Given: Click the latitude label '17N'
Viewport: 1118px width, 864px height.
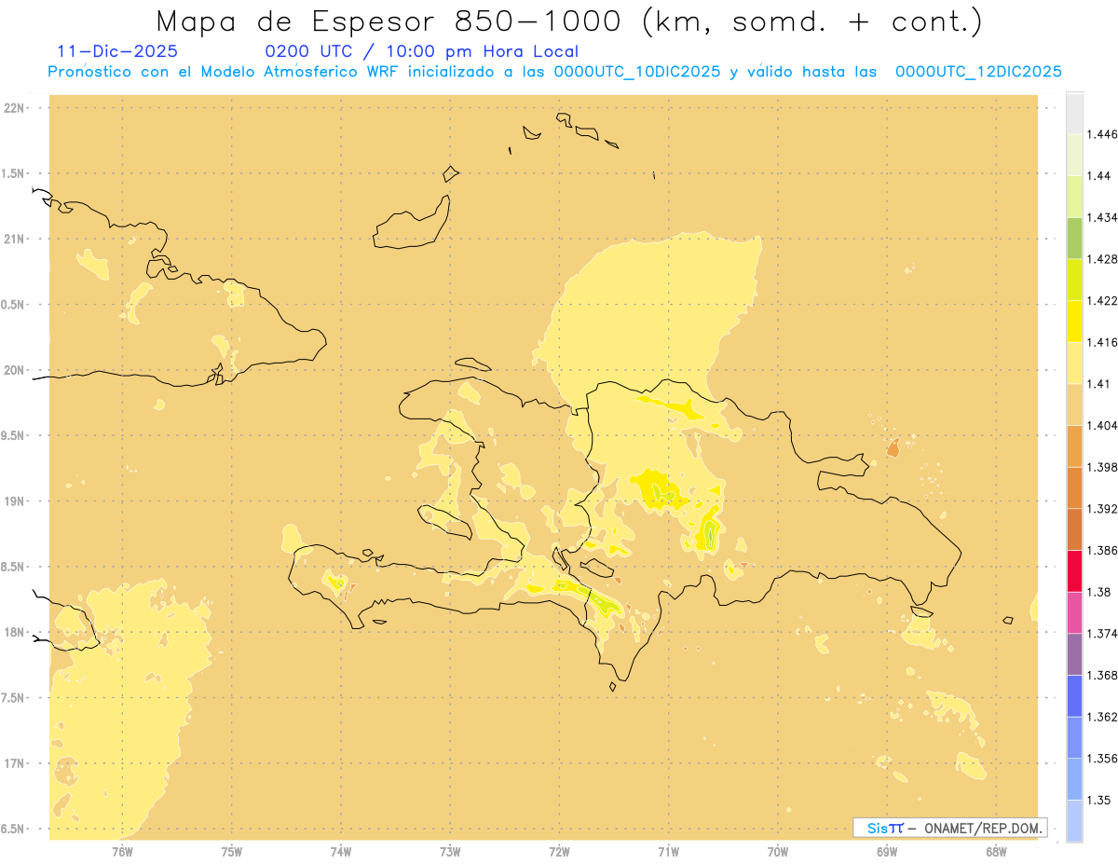Looking at the screenshot, I should point(14,763).
